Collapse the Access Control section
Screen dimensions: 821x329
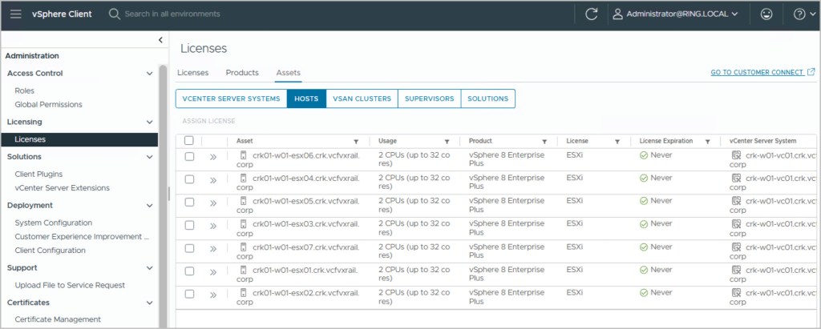[149, 74]
